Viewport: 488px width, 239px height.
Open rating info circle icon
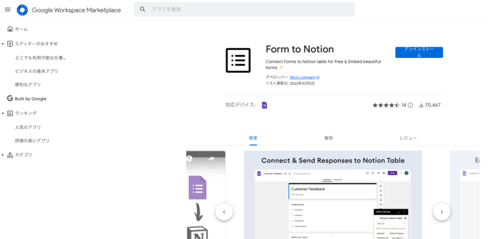[410, 105]
